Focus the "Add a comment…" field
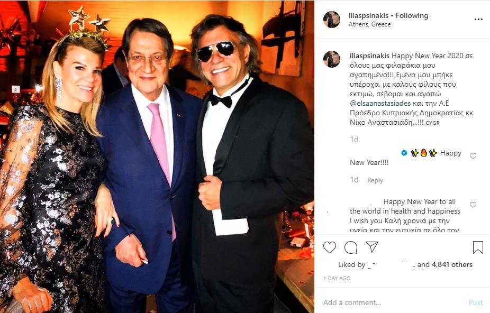Image resolution: width=490 pixels, height=313 pixels. click(x=392, y=302)
